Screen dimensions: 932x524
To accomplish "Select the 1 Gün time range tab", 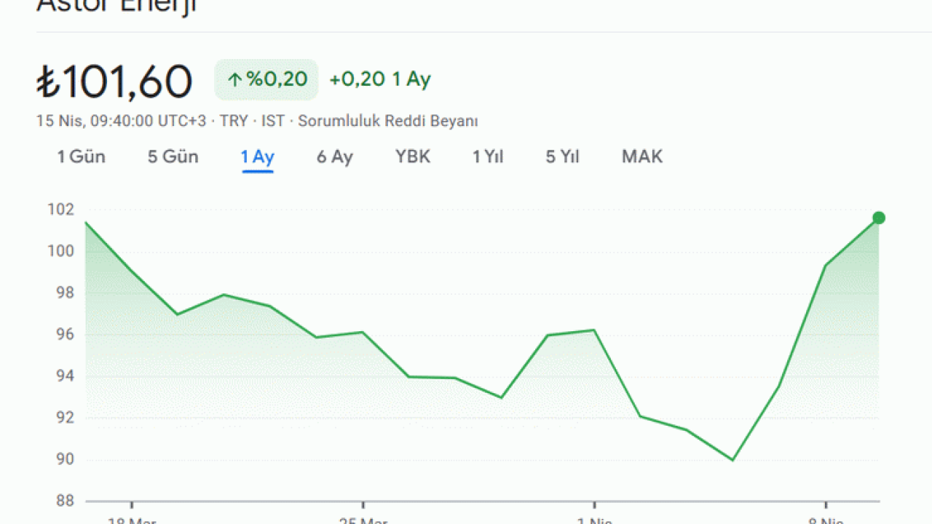I will (82, 156).
